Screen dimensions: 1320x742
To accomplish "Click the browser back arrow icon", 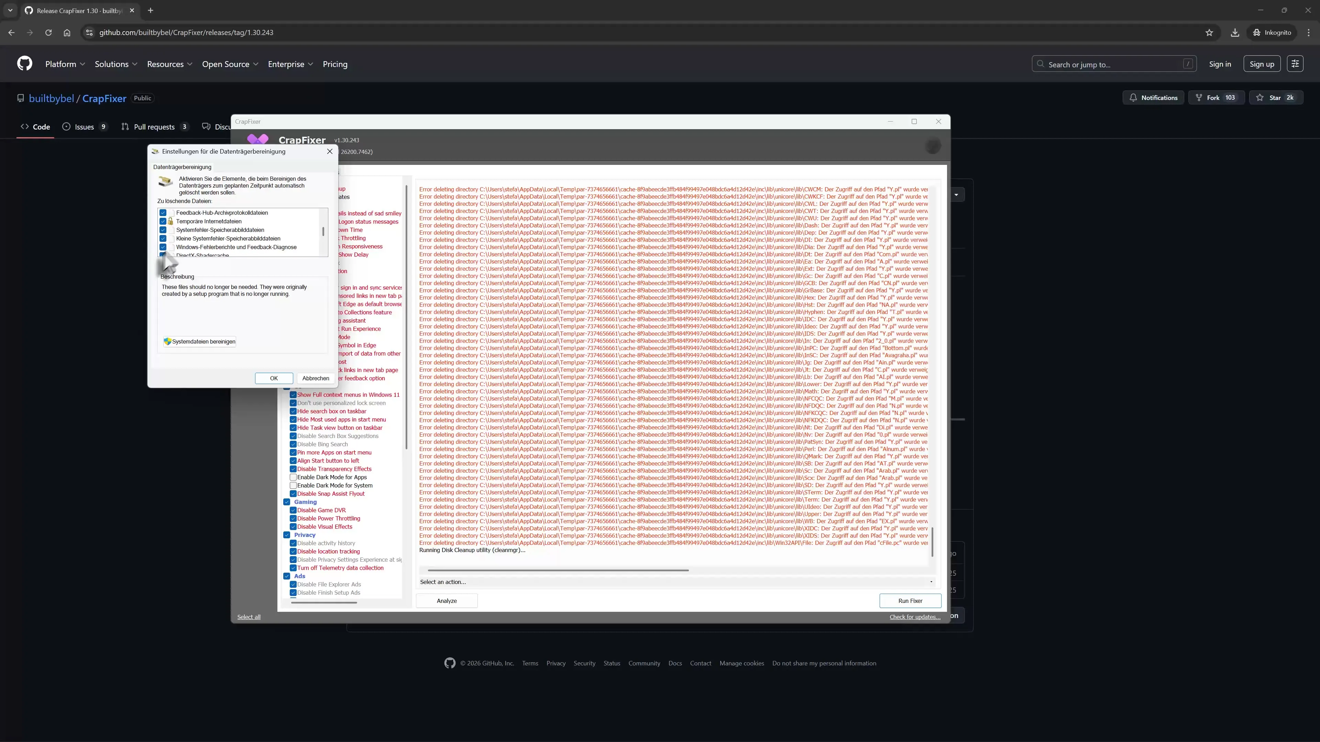I will [x=11, y=32].
